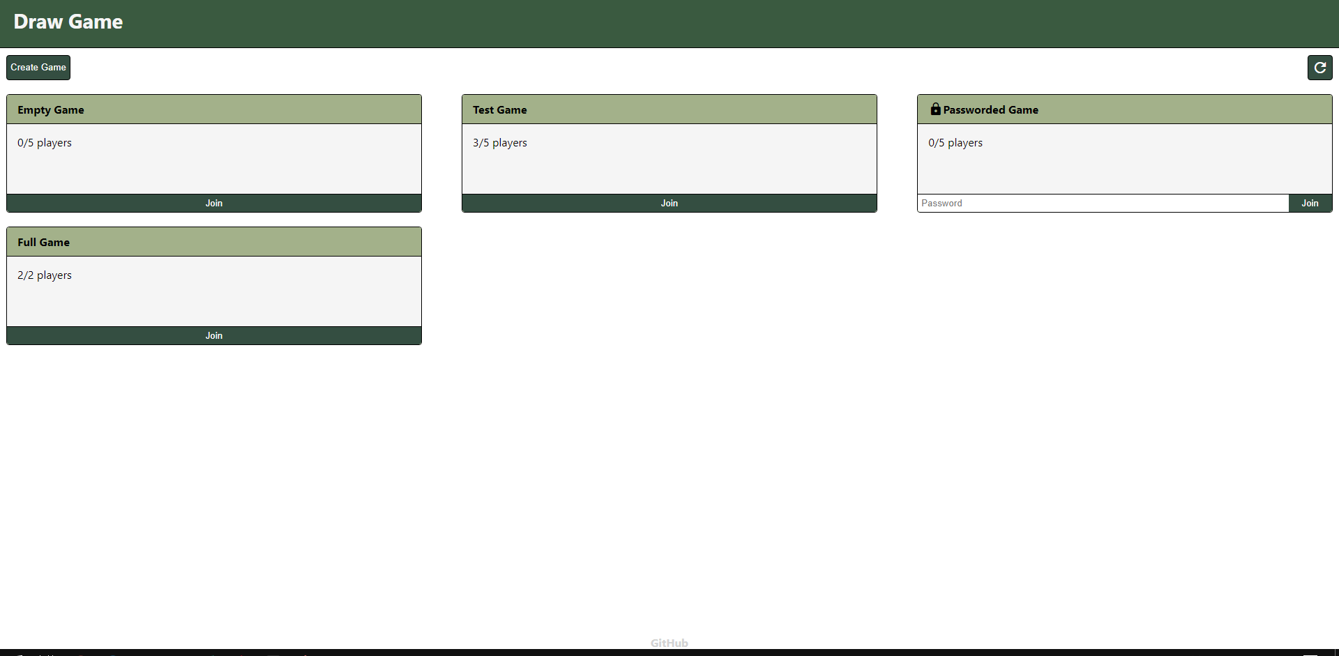Click 0/5 players in Empty Game

point(45,143)
